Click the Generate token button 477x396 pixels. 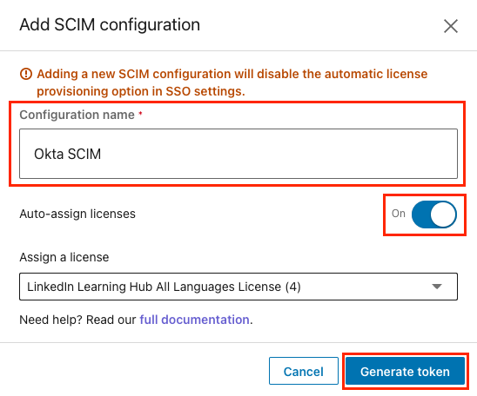tap(405, 371)
